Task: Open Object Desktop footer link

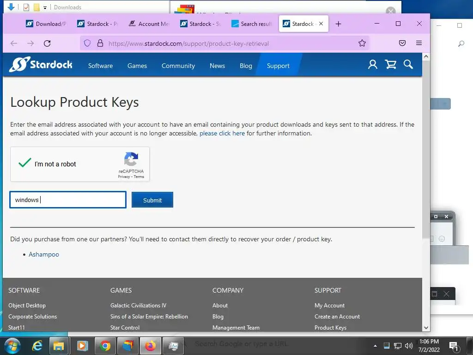Action: [27, 306]
